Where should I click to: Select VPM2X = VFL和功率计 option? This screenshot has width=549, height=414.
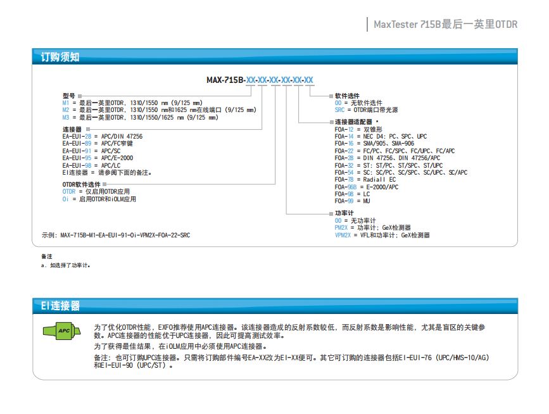tap(382, 235)
